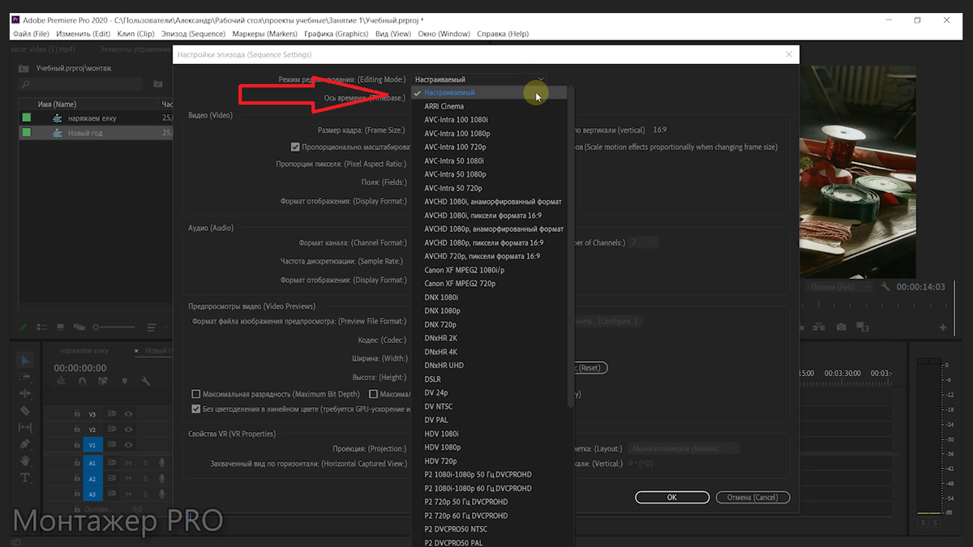Click the editing mode list scrollbar
The image size is (973, 547).
[x=571, y=247]
